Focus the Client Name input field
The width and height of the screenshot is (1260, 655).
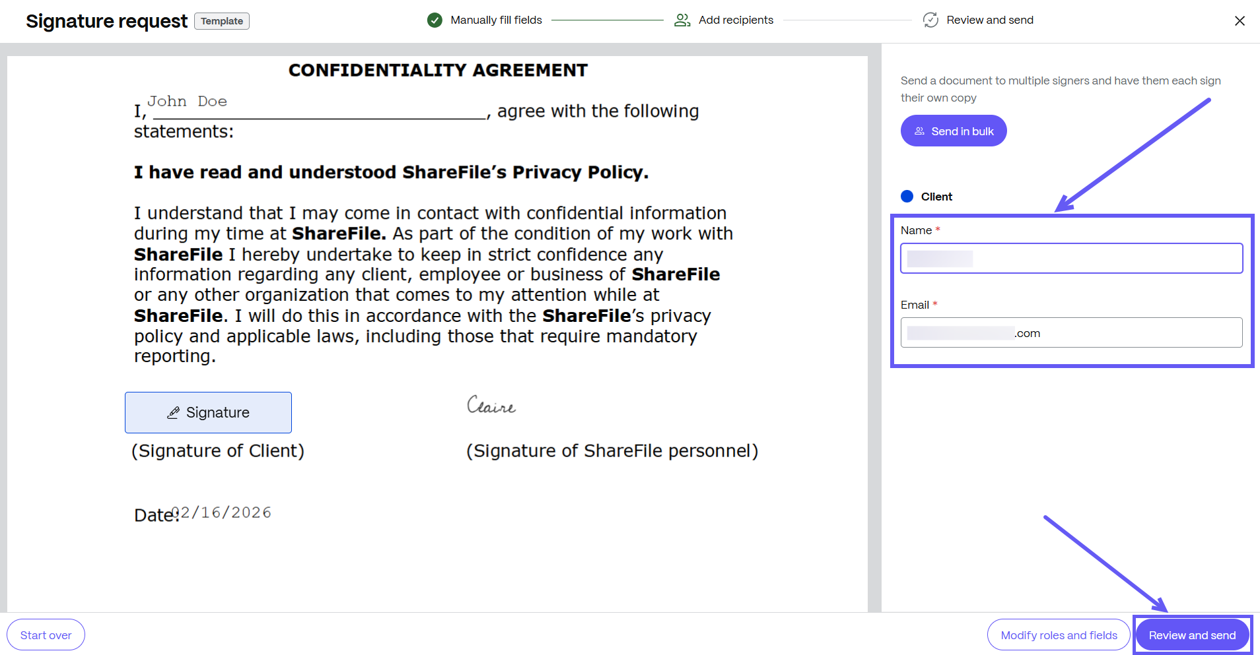click(x=1071, y=259)
